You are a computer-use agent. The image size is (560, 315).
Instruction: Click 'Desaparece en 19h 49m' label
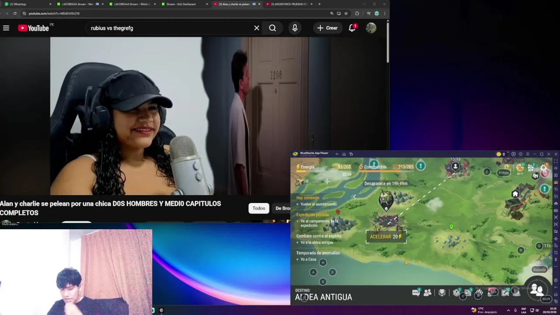coord(386,184)
